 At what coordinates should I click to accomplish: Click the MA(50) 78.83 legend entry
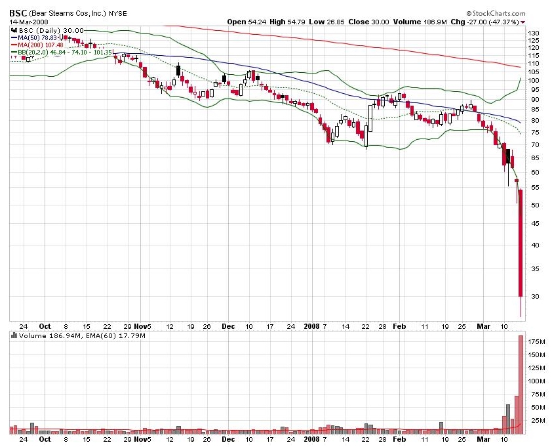click(37, 37)
